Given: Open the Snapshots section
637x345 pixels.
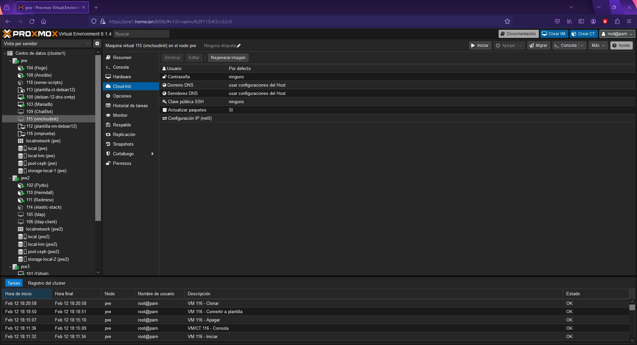Looking at the screenshot, I should (131, 144).
